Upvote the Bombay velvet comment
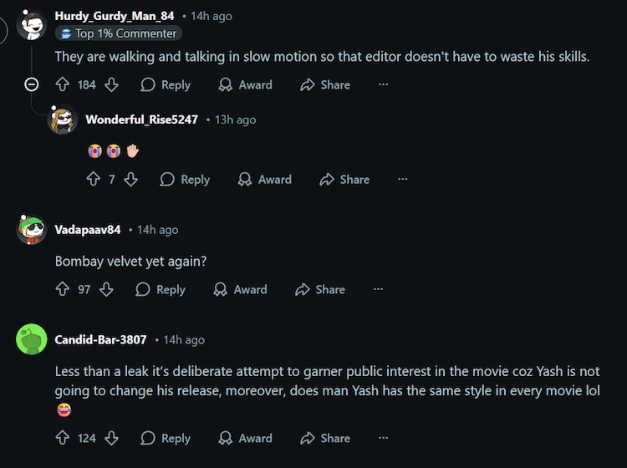 62,289
